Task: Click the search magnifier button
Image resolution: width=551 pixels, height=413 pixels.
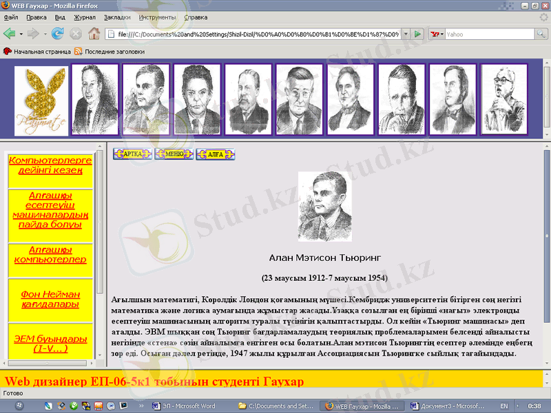Action: pyautogui.click(x=541, y=34)
